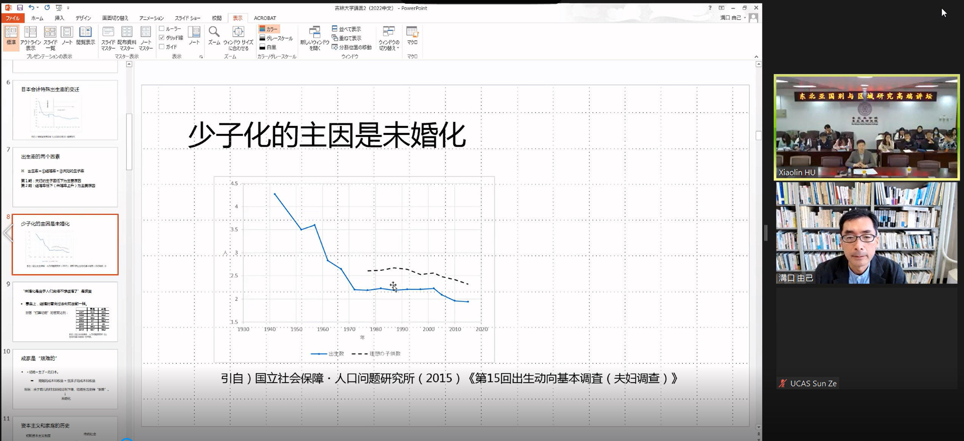This screenshot has width=964, height=441.
Task: Enable the Guides (ガイド) checkbox
Action: coord(162,47)
